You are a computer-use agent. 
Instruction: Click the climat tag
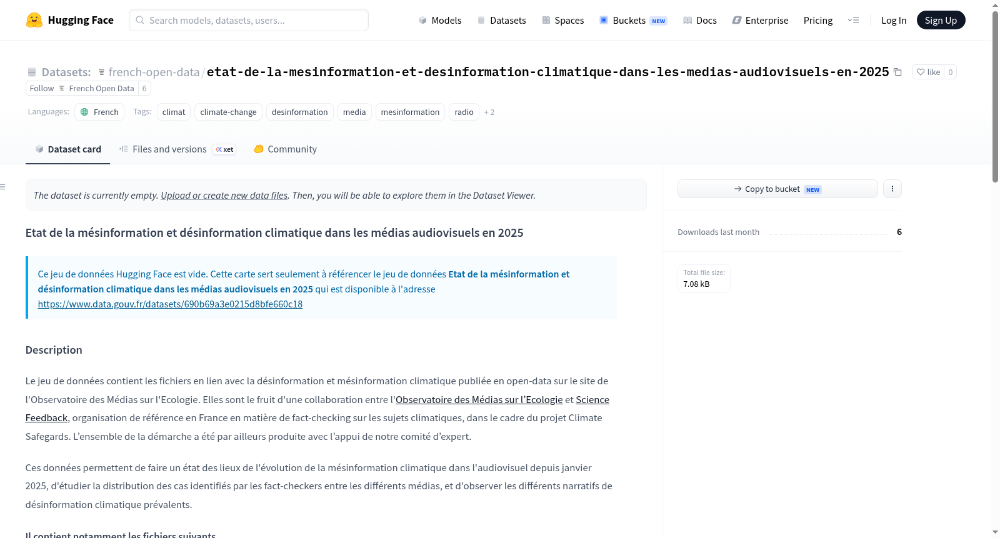coord(174,112)
